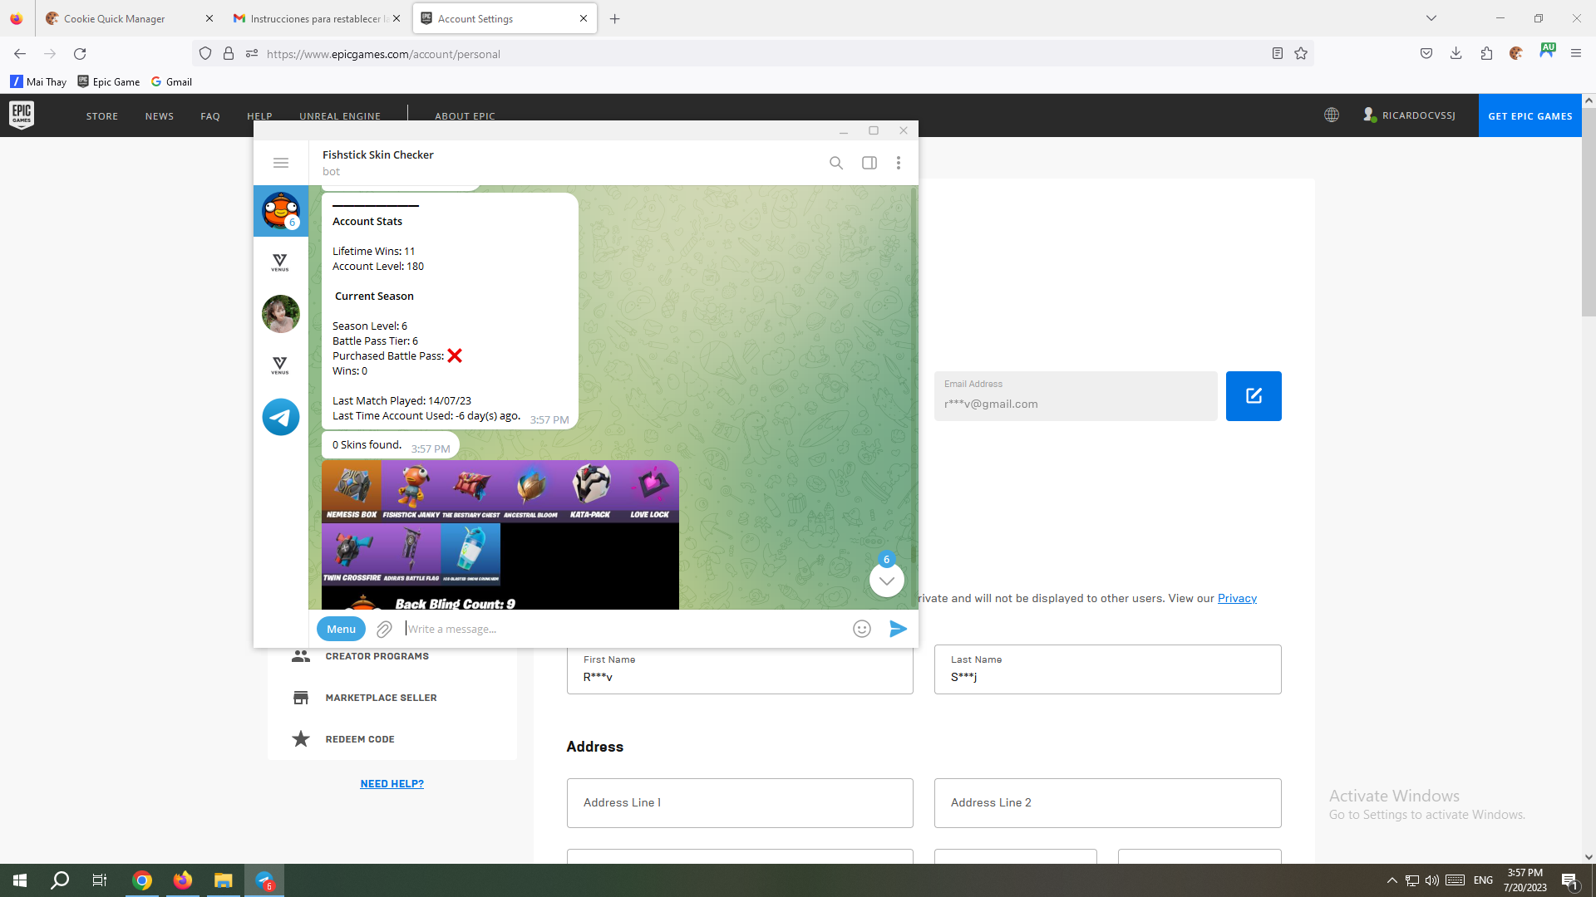Open first Venus chat in sidebar
The image size is (1596, 897).
(280, 262)
